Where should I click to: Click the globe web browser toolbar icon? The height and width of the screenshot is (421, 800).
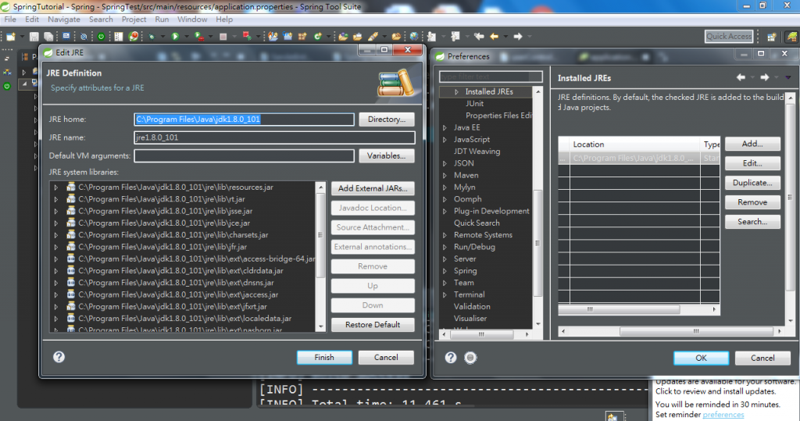[414, 36]
